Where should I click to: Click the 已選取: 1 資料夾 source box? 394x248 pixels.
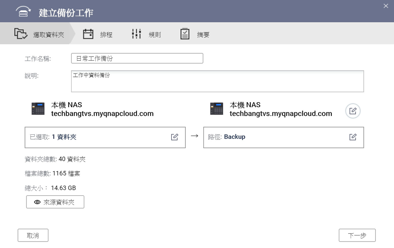(x=105, y=137)
